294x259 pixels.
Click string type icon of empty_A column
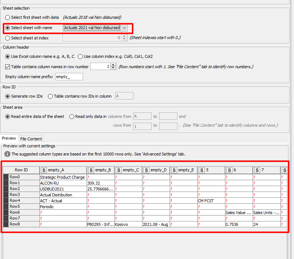[x=44, y=170]
